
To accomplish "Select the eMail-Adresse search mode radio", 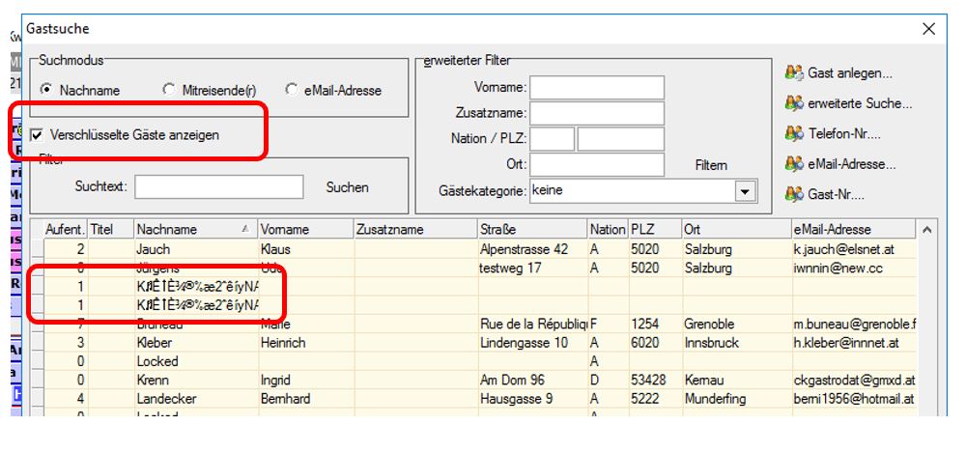I will (x=292, y=90).
